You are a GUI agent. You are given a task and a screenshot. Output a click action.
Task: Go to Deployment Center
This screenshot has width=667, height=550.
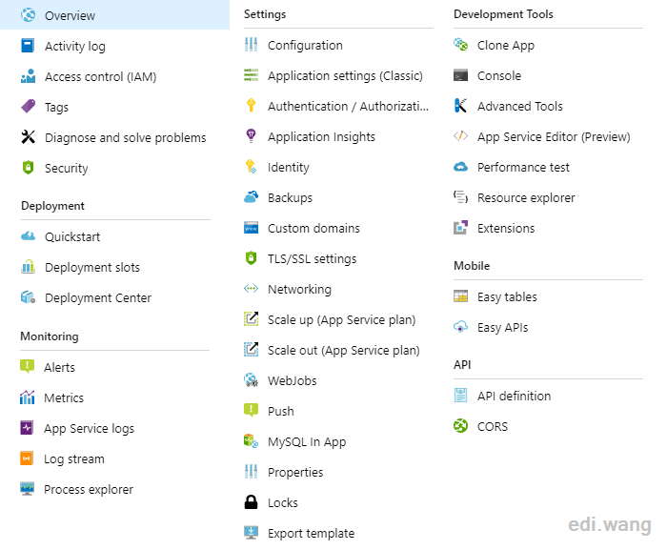[98, 297]
